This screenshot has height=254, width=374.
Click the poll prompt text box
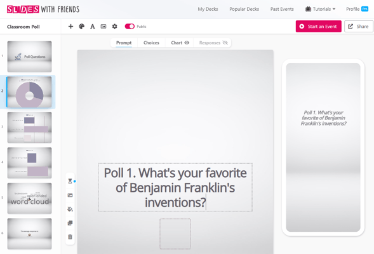(x=175, y=187)
